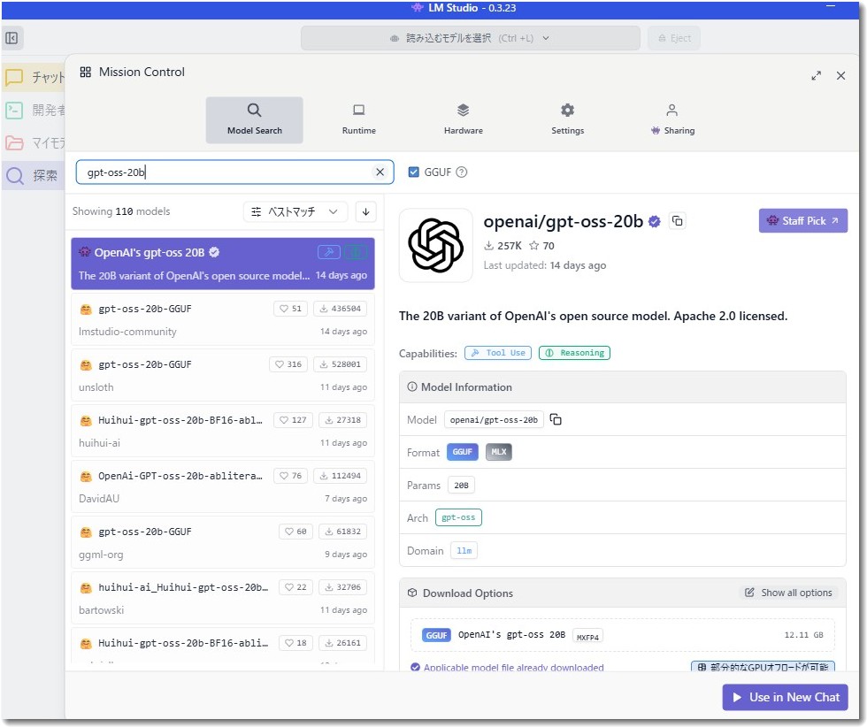
Task: Click likes badge 22 on bartowski model
Action: [295, 587]
